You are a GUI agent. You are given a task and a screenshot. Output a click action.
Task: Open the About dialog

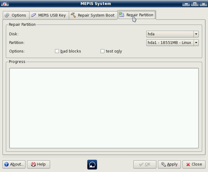(x=14, y=165)
